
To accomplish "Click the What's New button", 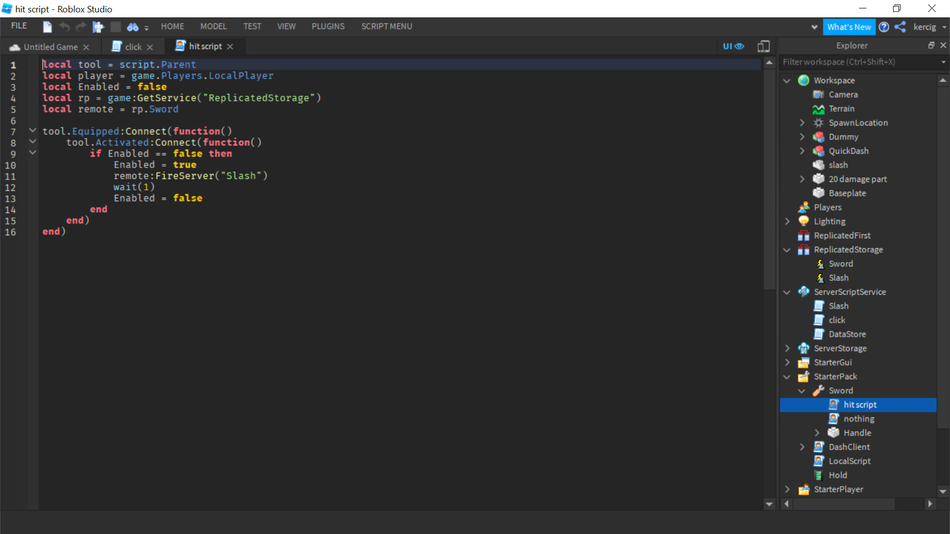I will click(849, 27).
